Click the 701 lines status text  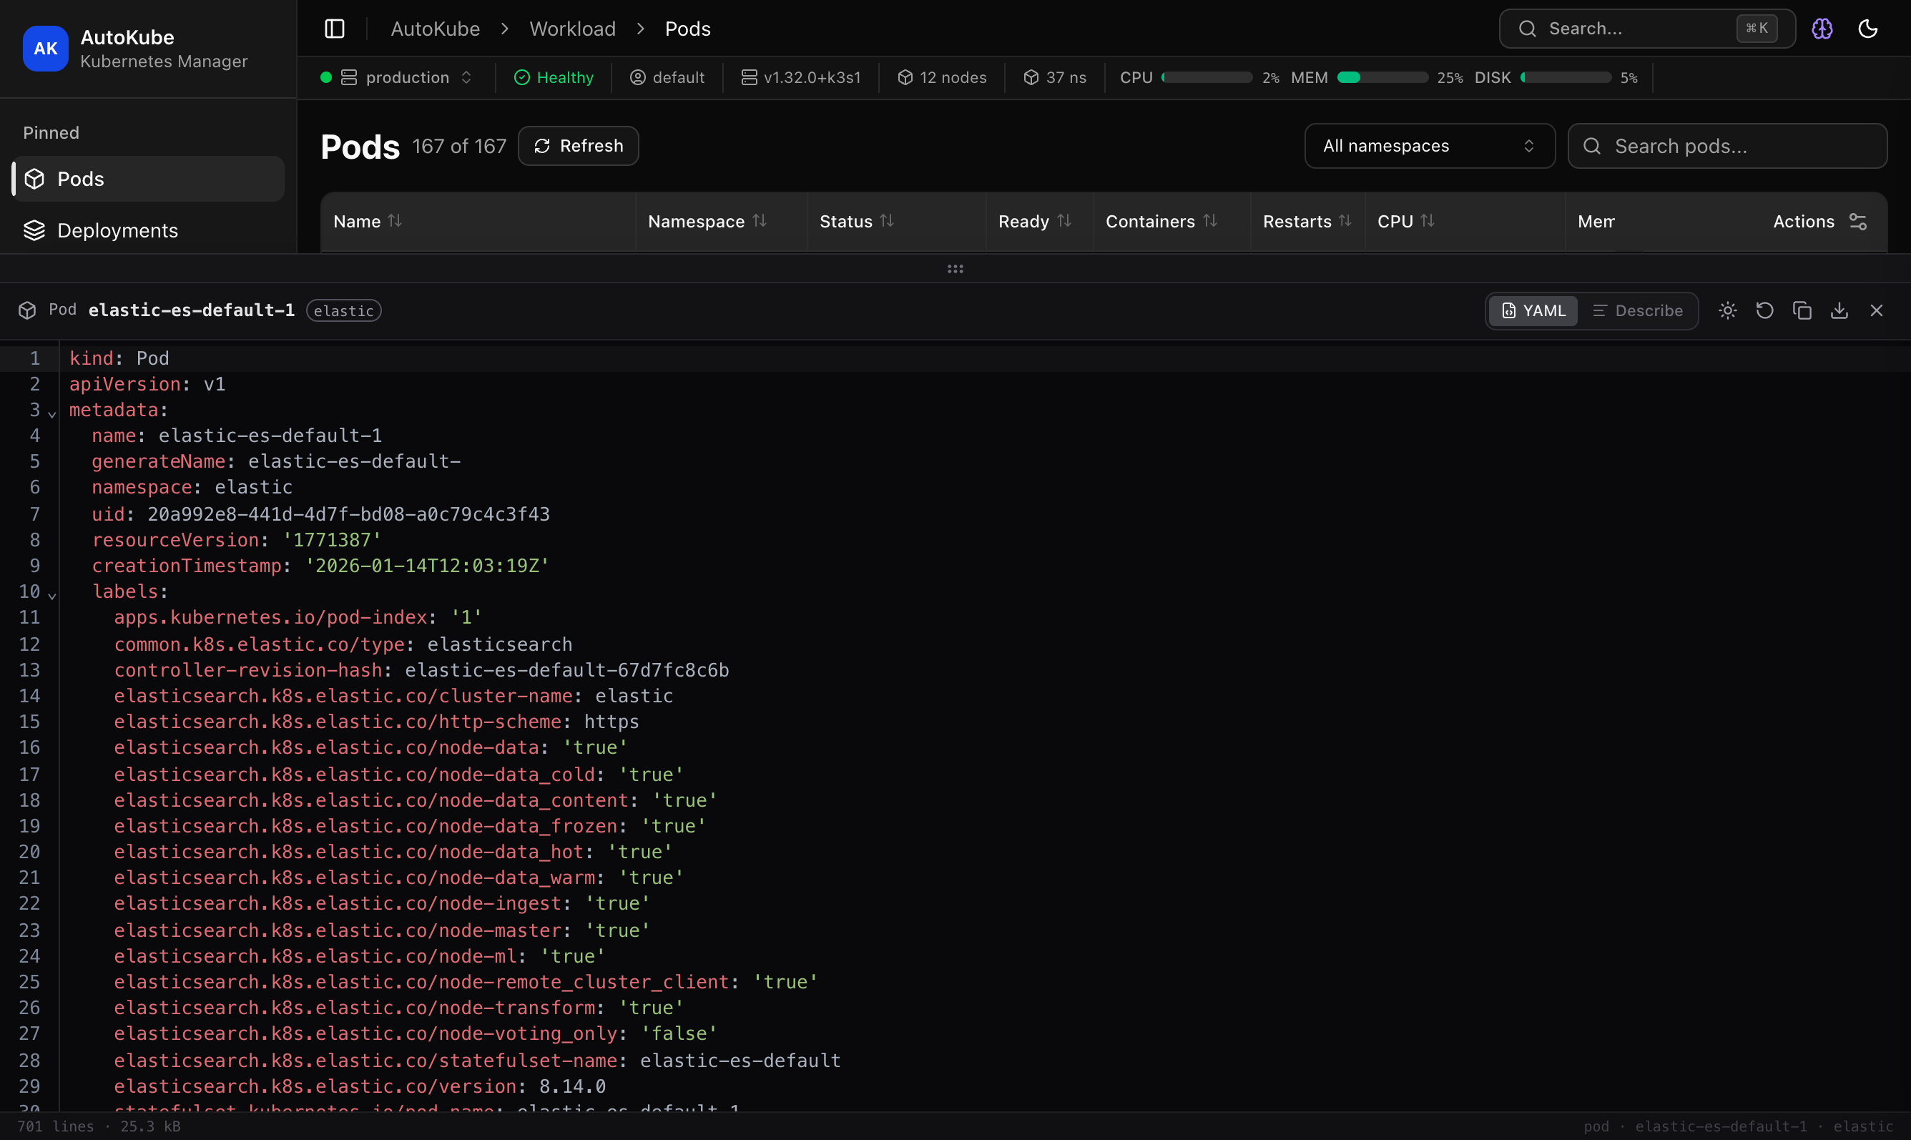pyautogui.click(x=55, y=1126)
